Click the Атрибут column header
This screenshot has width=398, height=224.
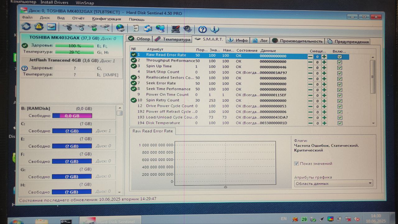pyautogui.click(x=155, y=49)
